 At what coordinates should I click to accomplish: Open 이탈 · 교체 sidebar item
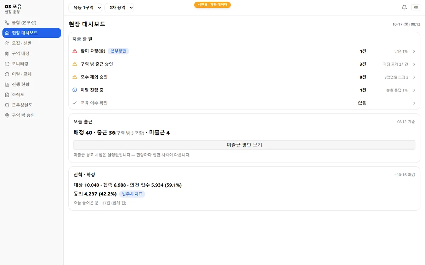point(32,74)
